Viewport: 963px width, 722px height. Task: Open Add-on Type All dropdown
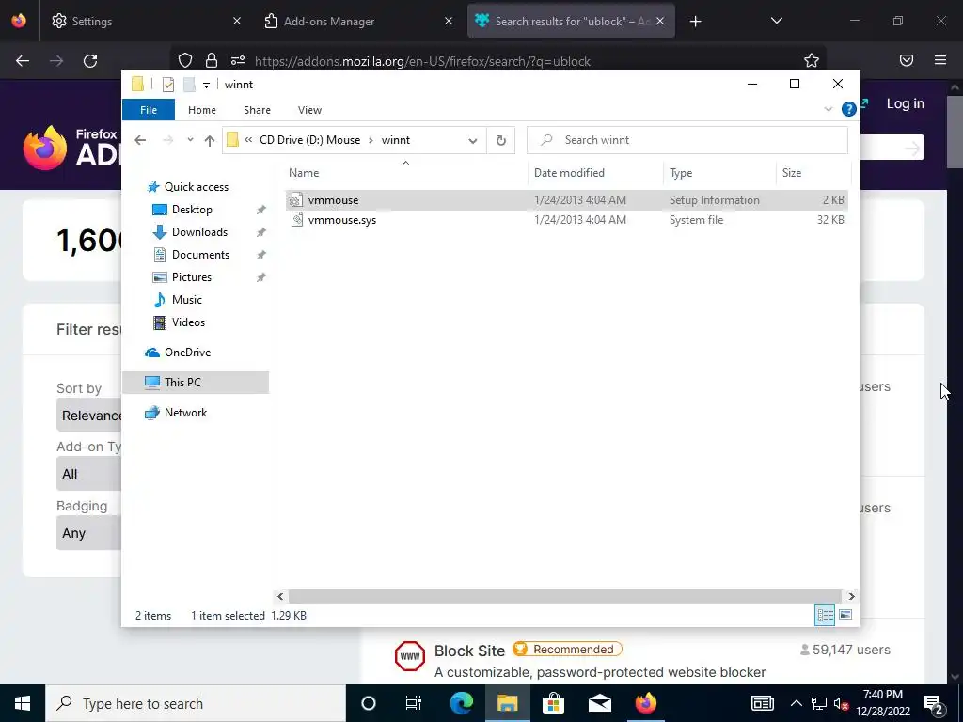click(x=89, y=474)
